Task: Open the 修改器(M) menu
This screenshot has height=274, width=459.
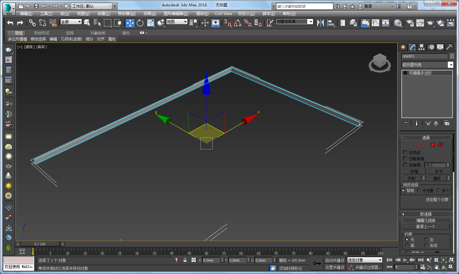Action: pyautogui.click(x=127, y=14)
